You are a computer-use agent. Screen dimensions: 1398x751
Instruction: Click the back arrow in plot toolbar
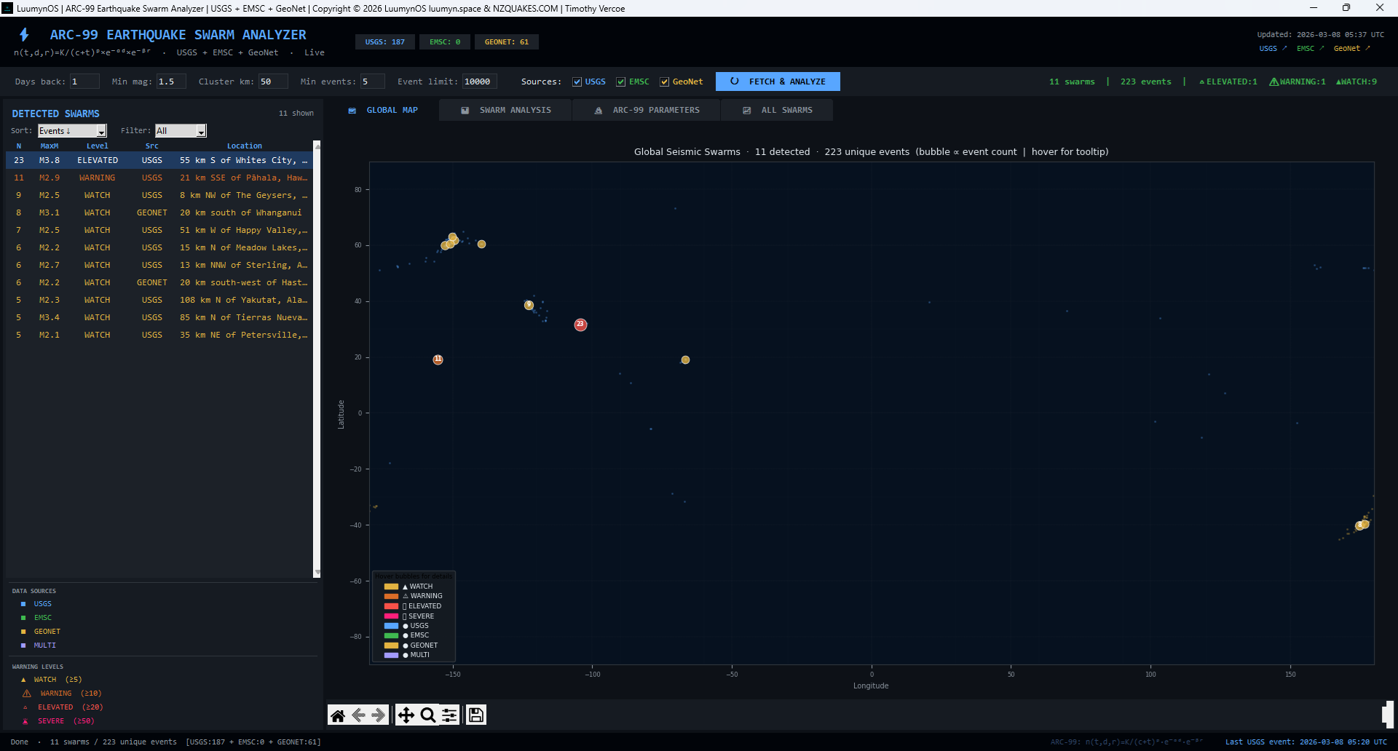tap(358, 715)
